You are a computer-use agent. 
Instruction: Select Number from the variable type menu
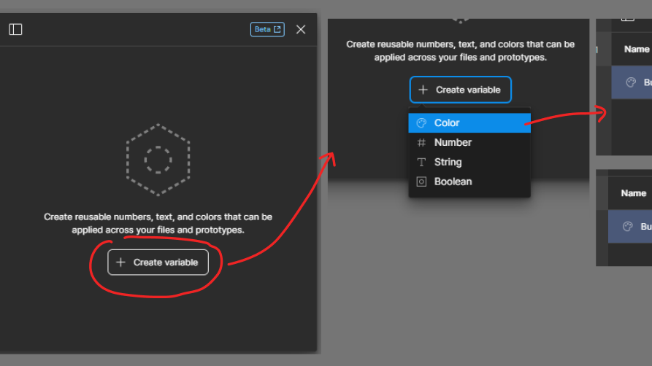pos(469,142)
